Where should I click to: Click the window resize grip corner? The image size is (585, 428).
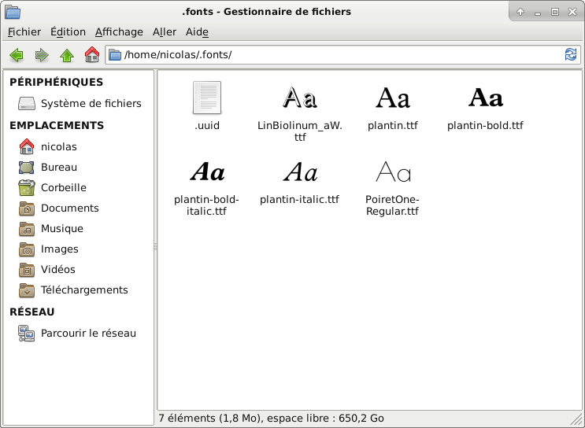click(x=576, y=419)
